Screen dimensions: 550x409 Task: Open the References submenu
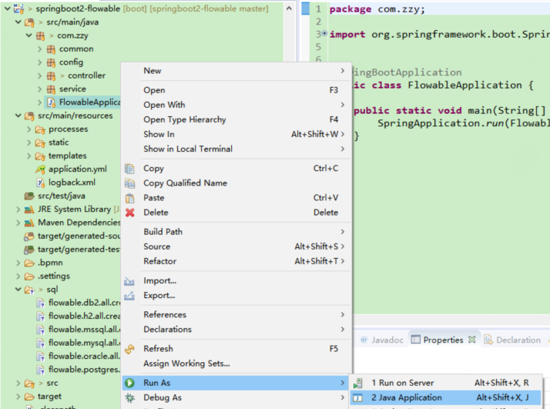coord(236,314)
